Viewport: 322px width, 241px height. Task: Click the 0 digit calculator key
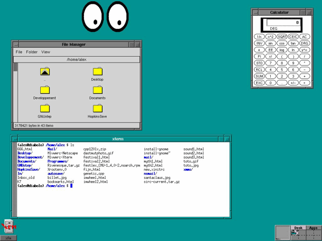(x=270, y=82)
